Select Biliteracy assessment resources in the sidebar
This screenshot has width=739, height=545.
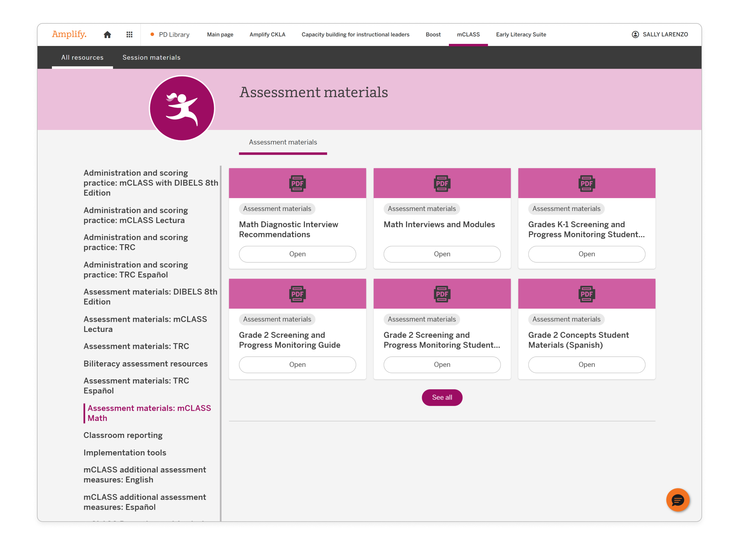(145, 363)
